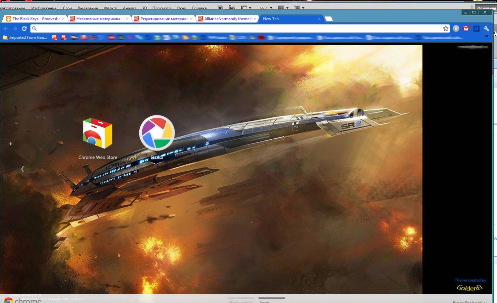Open Photoshop's Окно menu
Screen dimensions: 497x303
pos(181,8)
